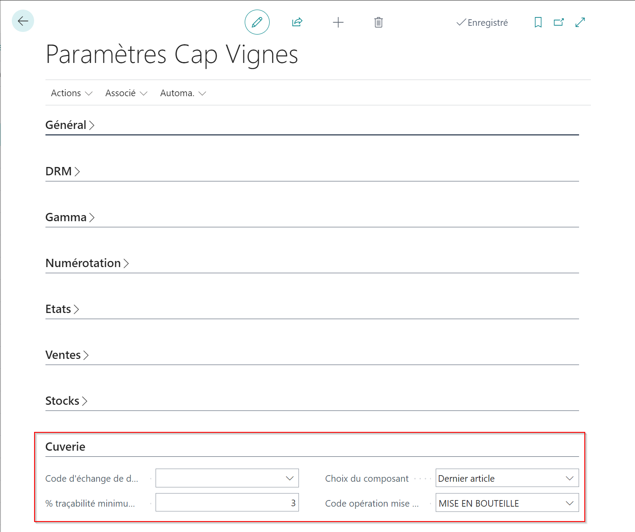Open the Share options icon
The image size is (635, 532).
[297, 22]
